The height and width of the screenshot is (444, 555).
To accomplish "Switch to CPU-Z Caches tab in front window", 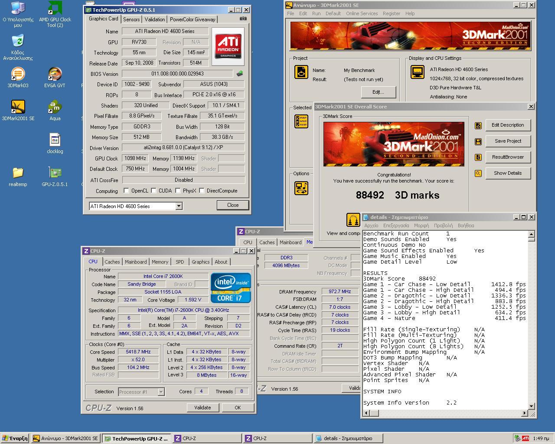I will 112,262.
